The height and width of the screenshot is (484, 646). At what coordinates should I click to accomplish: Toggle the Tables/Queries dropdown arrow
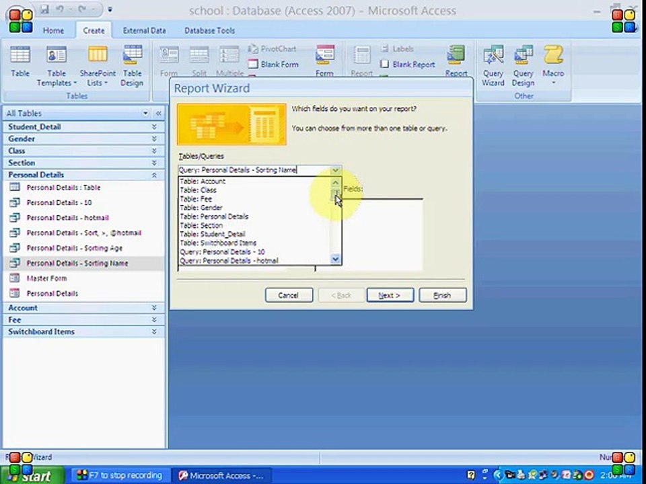335,170
